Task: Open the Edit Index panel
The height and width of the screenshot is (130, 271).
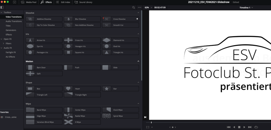Action: pos(63,2)
